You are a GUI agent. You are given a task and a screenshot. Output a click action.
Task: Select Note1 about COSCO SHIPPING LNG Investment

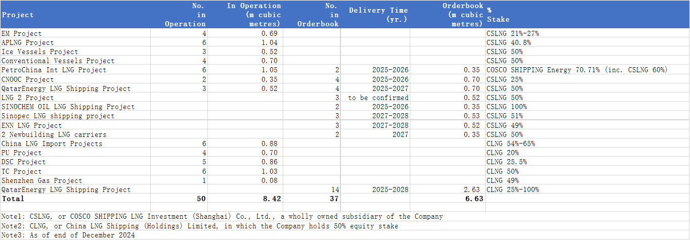tap(222, 216)
